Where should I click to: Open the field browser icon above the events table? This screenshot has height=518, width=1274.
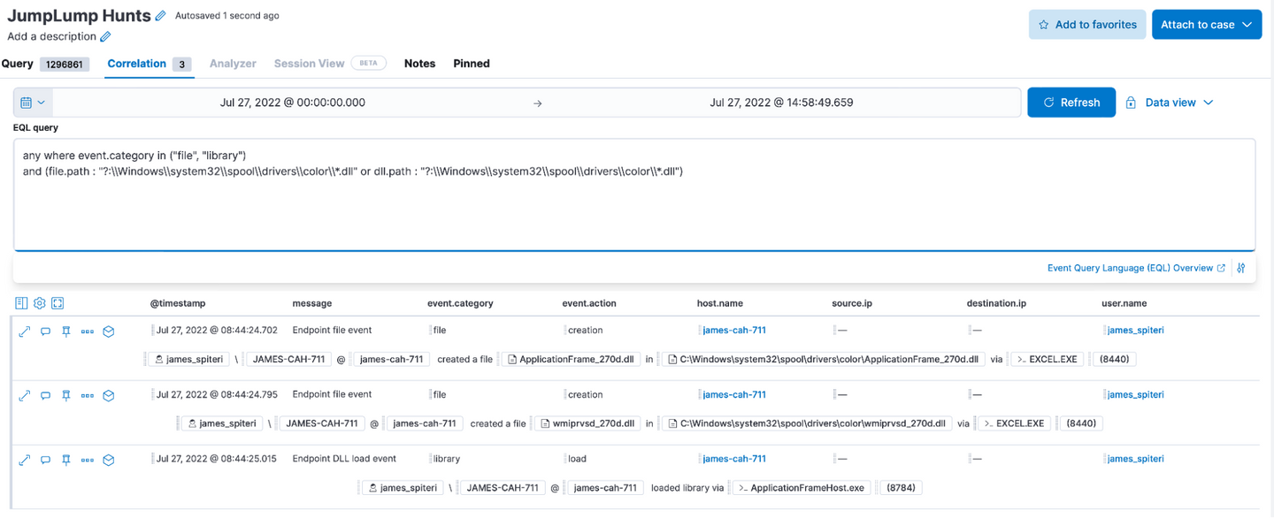point(21,303)
